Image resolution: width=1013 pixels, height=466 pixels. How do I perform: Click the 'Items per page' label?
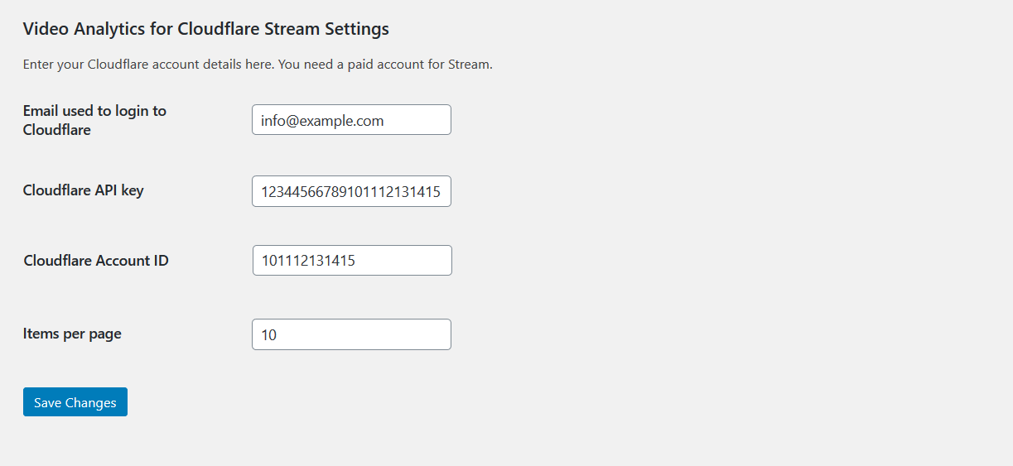point(72,334)
